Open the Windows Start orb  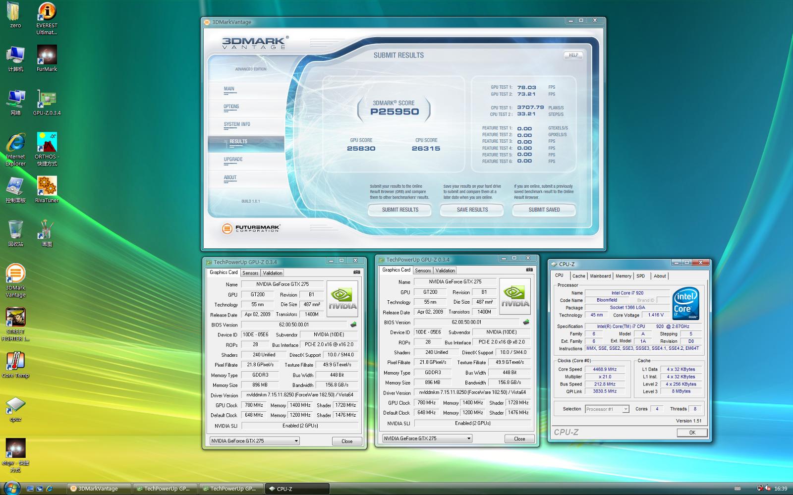[x=12, y=488]
